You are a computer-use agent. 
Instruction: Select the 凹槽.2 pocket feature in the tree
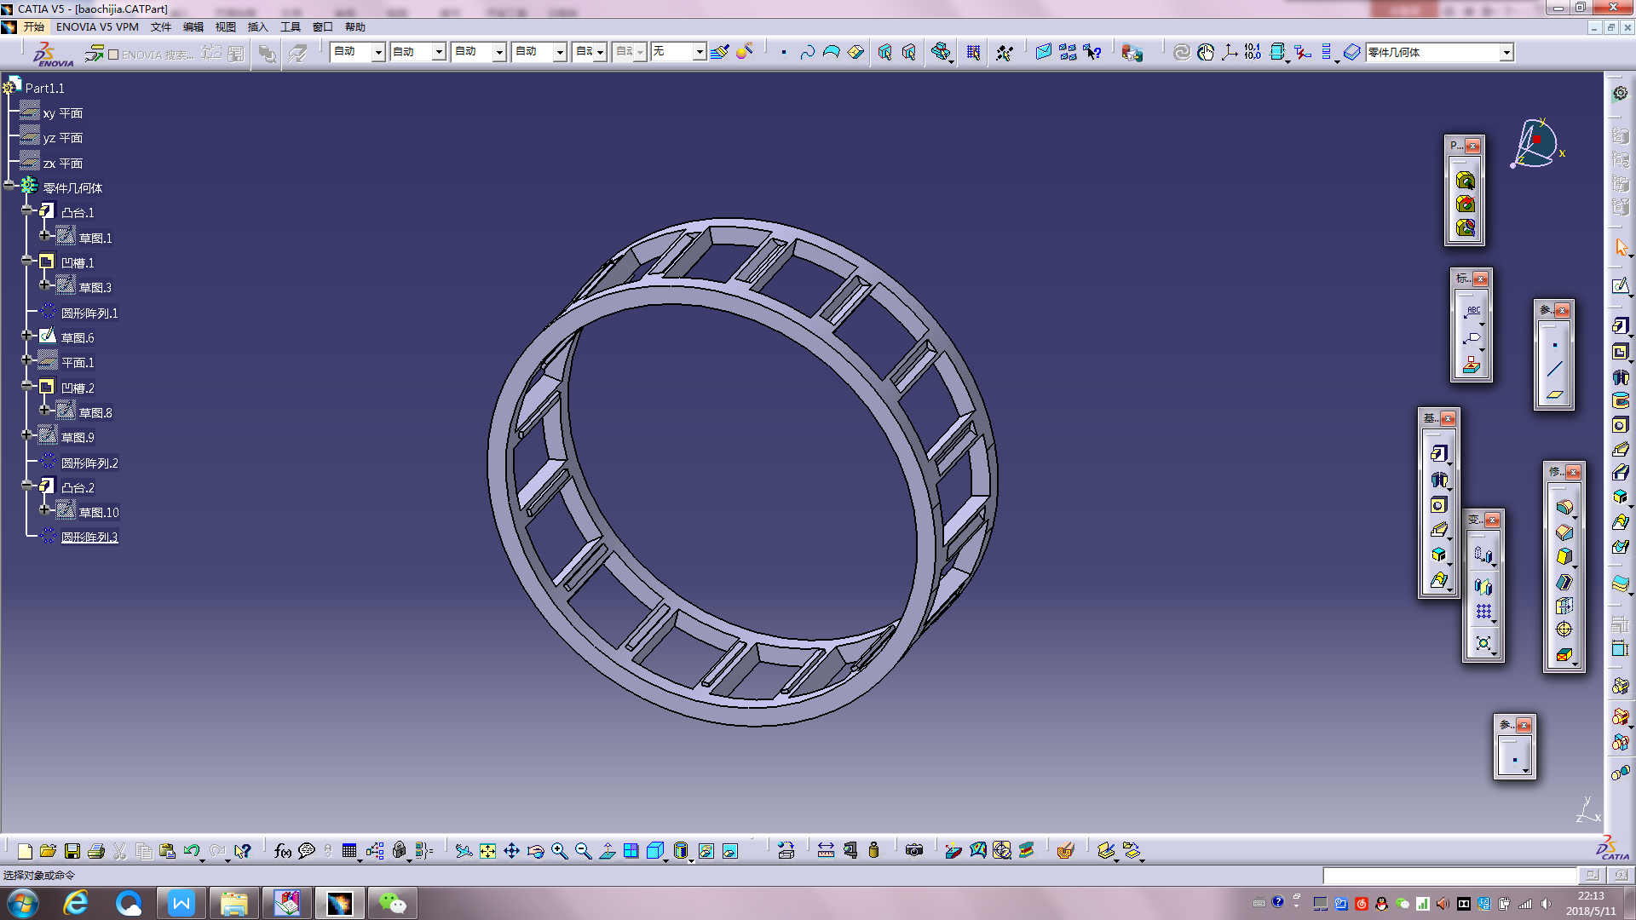tap(78, 388)
